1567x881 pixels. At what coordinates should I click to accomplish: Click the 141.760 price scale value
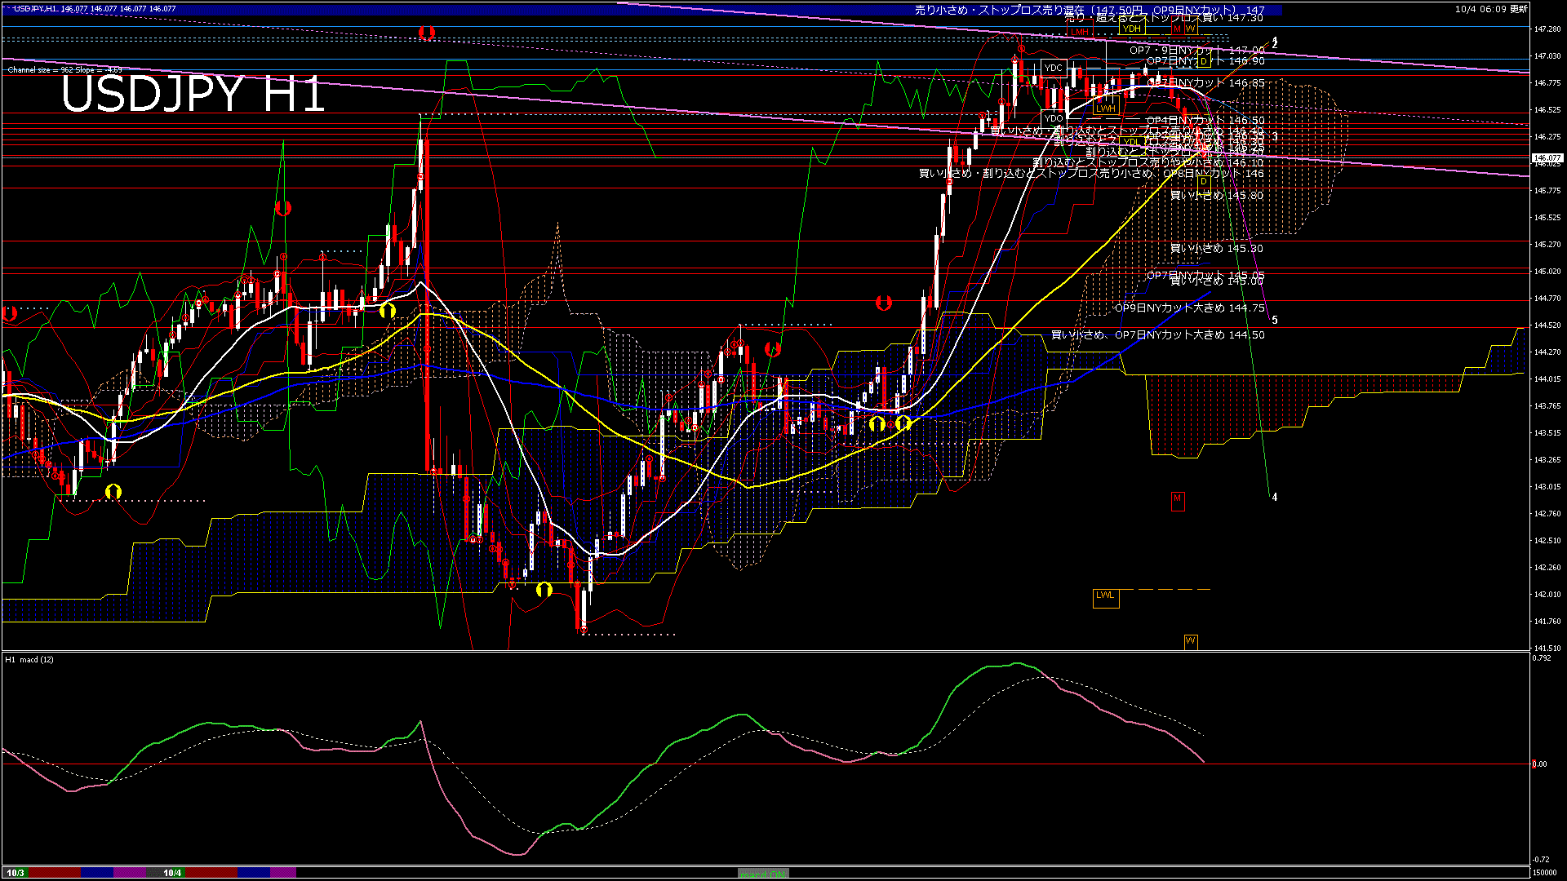coord(1547,622)
